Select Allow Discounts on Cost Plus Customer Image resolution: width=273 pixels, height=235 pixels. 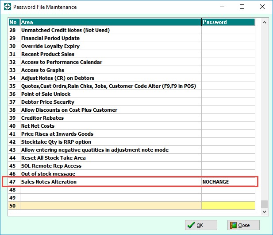[x=131, y=110]
